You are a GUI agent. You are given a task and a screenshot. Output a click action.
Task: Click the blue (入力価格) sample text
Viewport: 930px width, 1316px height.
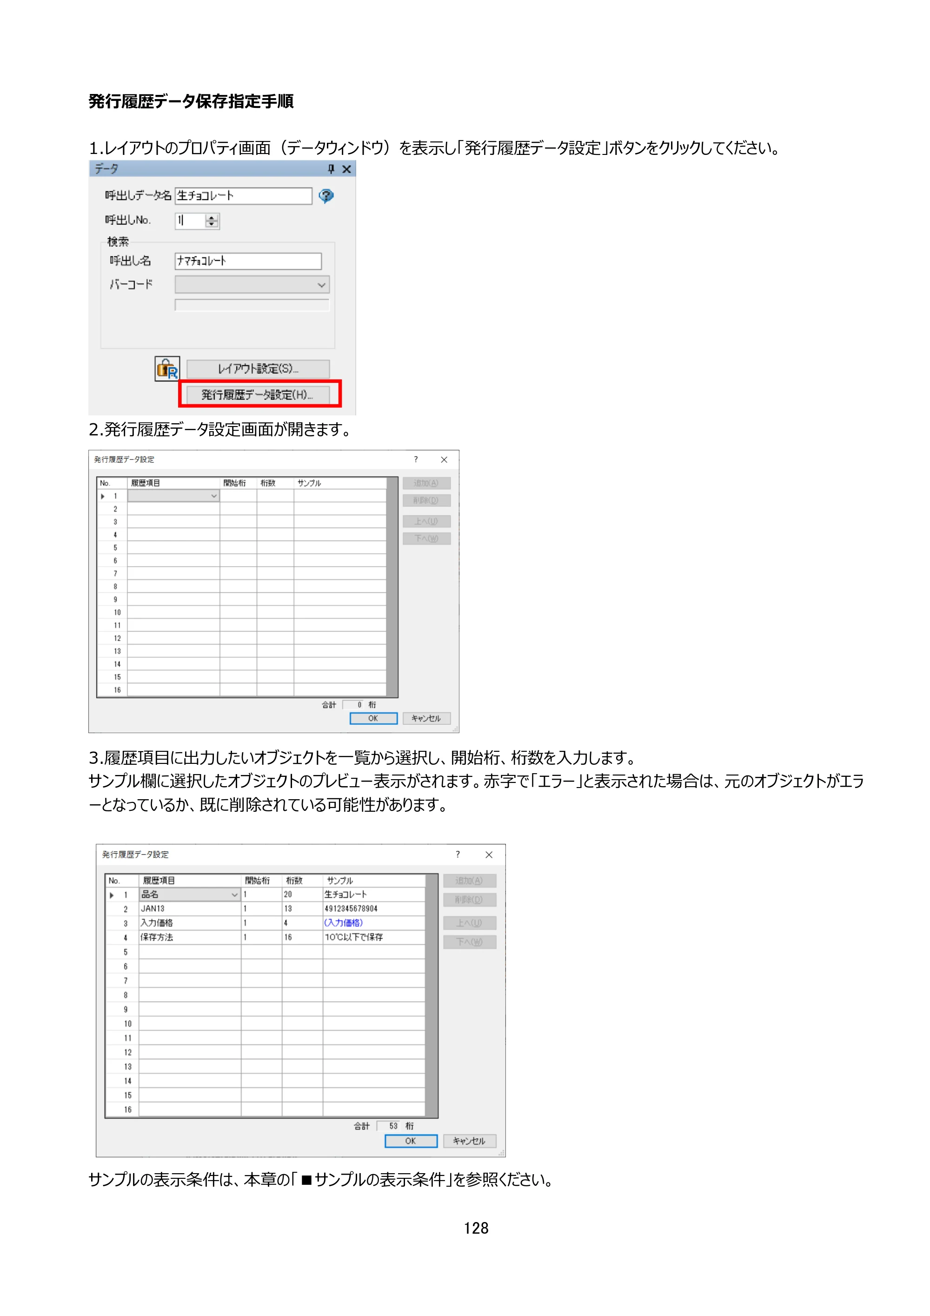(x=343, y=923)
